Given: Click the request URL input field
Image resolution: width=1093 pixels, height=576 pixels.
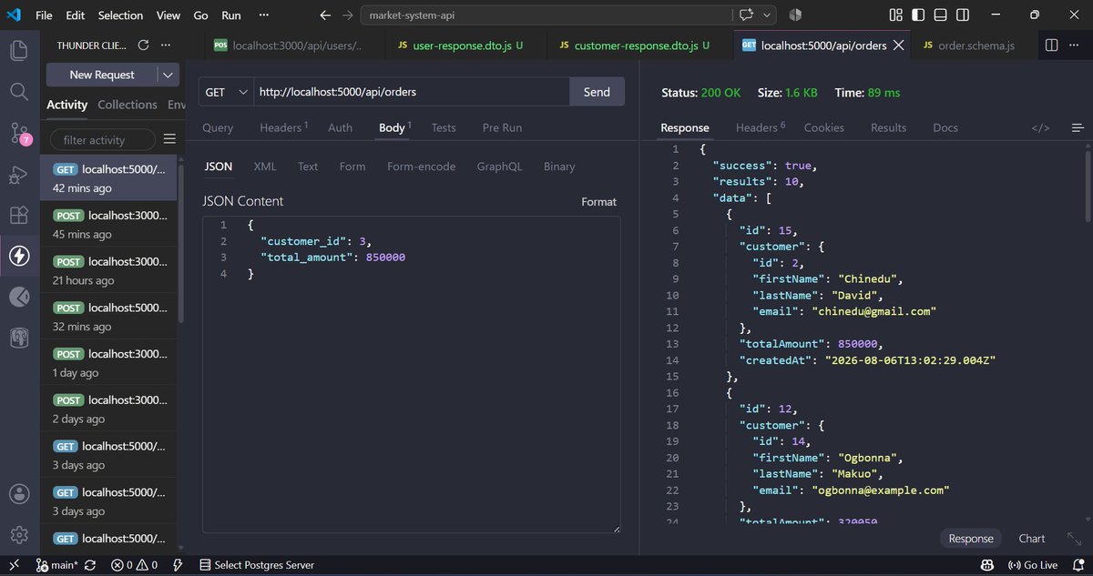Looking at the screenshot, I should (x=412, y=92).
